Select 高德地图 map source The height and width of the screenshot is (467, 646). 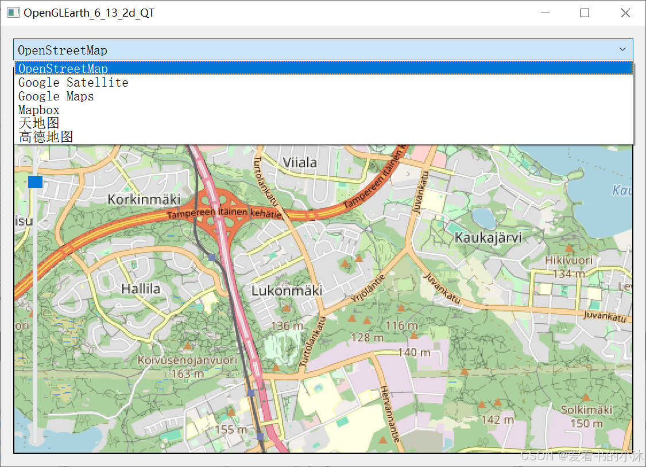(323, 137)
